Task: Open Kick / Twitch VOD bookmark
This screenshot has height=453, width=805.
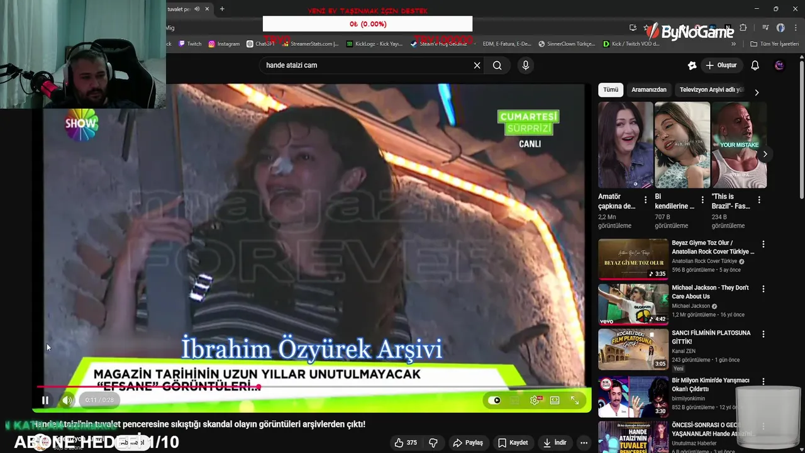Action: (x=631, y=44)
